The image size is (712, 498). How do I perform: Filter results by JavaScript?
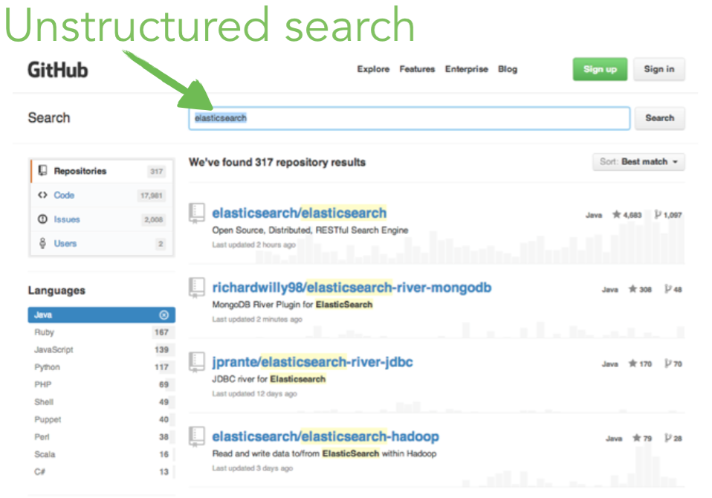[x=102, y=349]
